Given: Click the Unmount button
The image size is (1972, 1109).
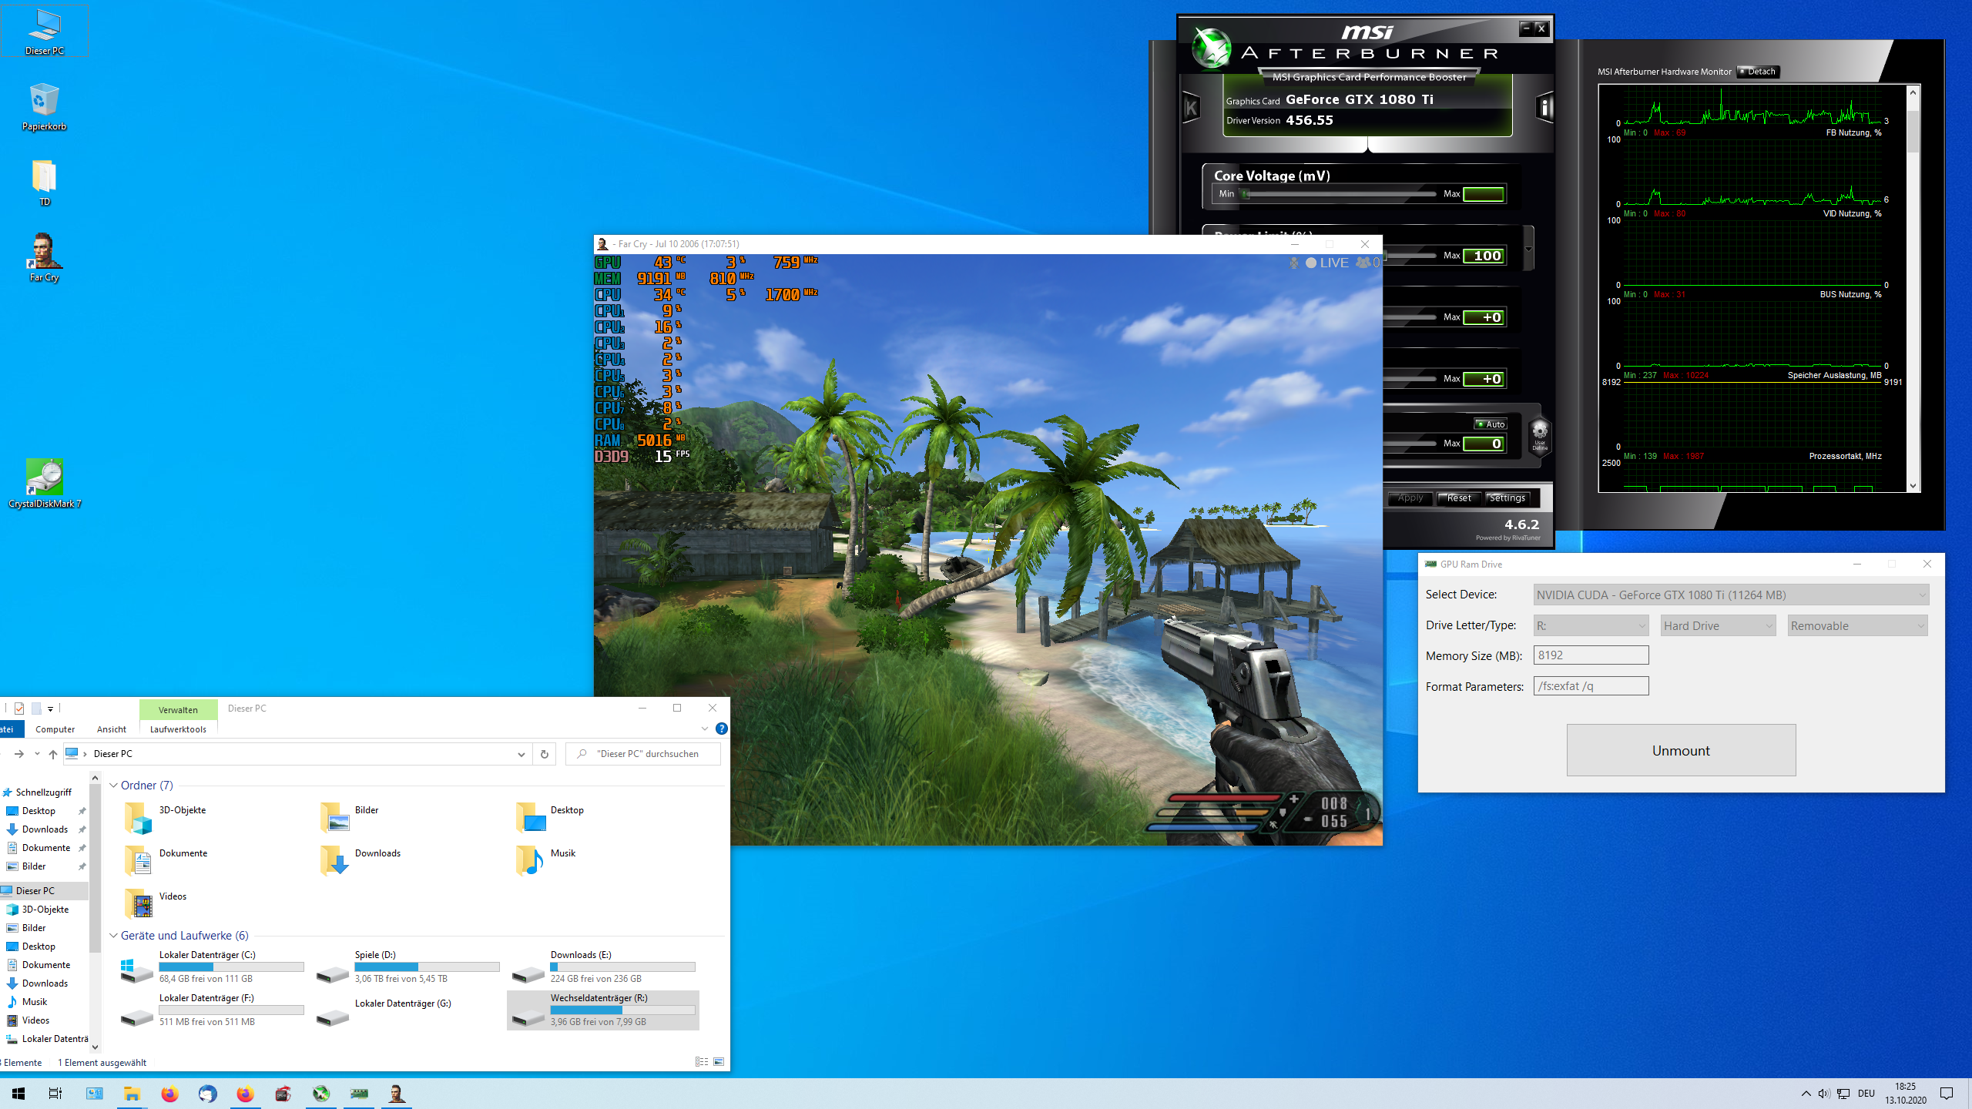Looking at the screenshot, I should click(x=1681, y=750).
